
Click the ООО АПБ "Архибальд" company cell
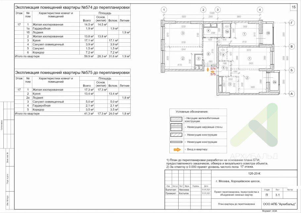(279, 204)
